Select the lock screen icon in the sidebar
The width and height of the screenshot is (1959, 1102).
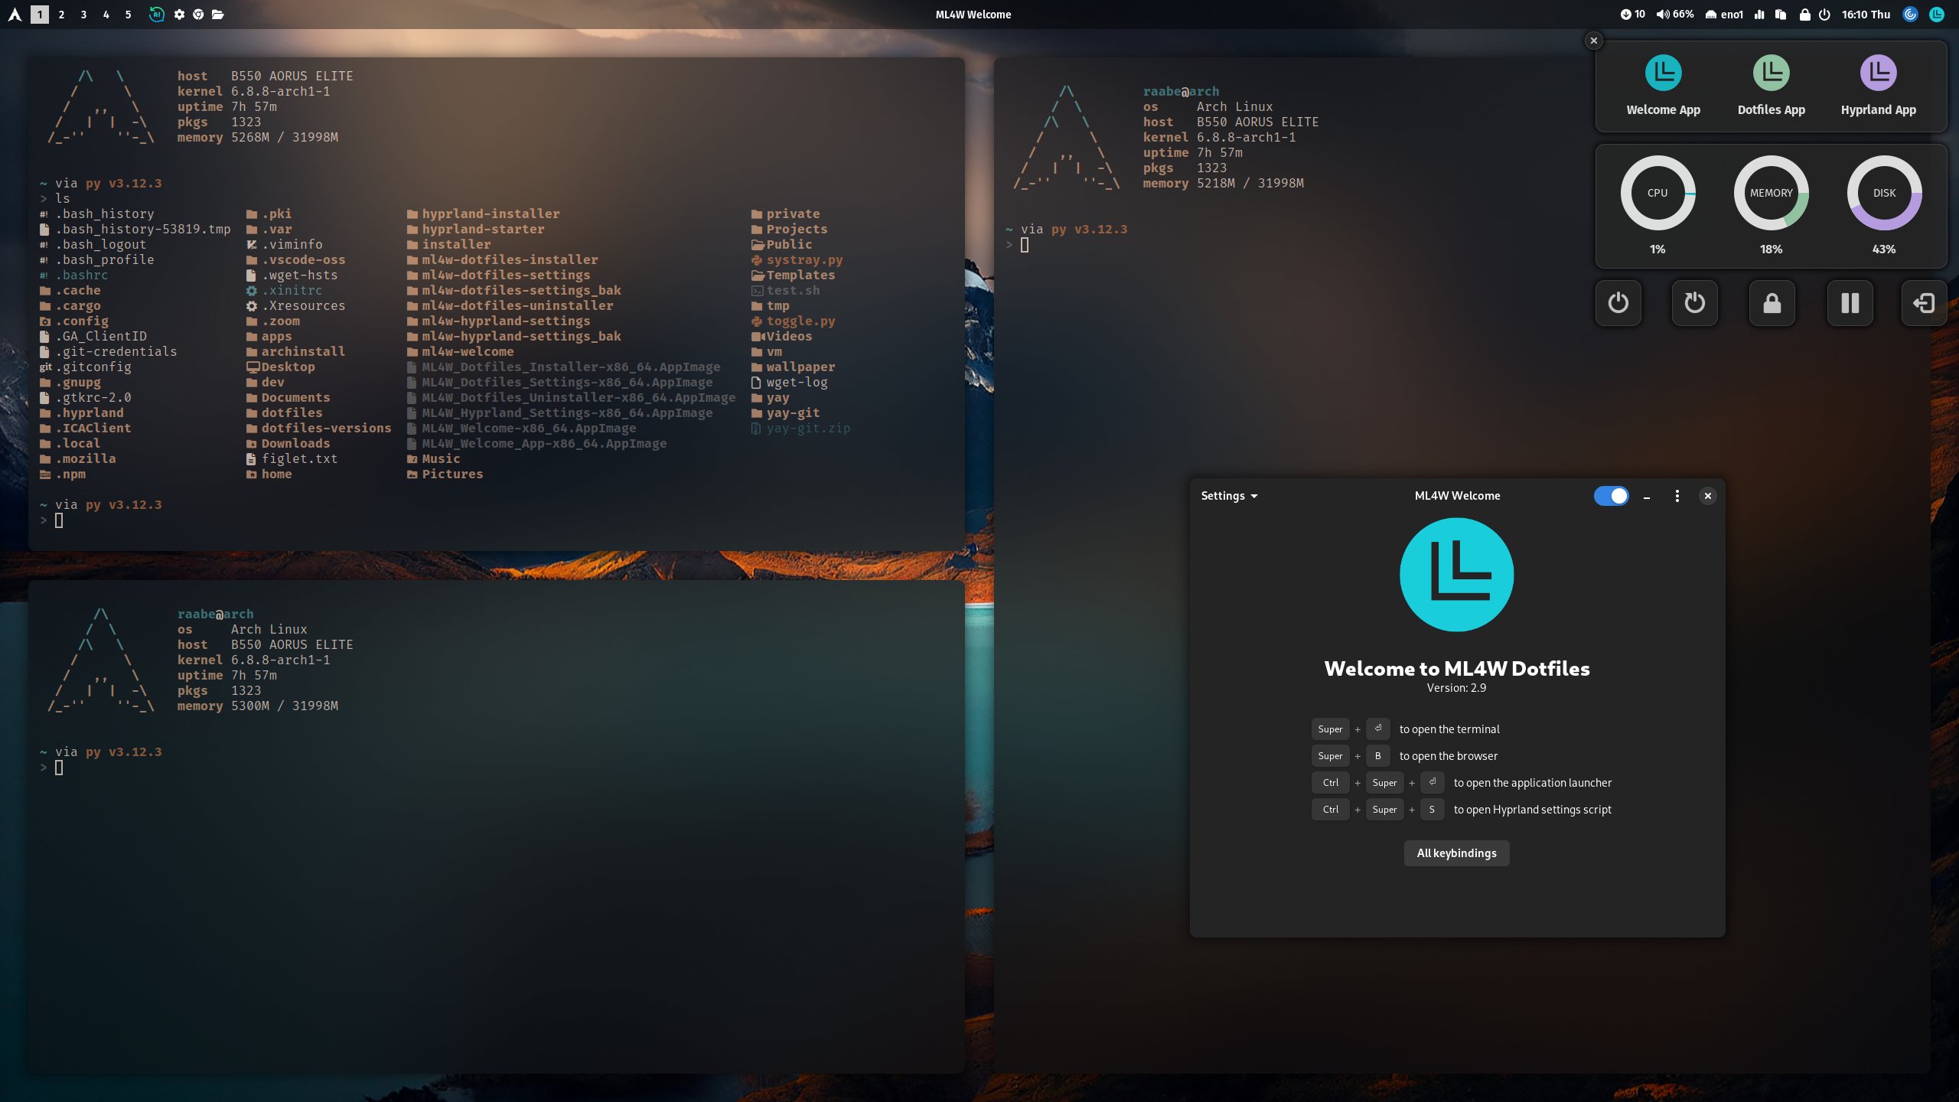[1772, 303]
